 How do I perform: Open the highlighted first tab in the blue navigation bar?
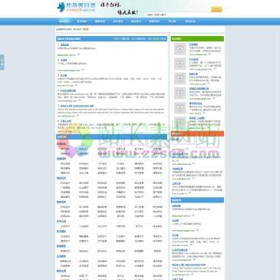pyautogui.click(x=64, y=21)
